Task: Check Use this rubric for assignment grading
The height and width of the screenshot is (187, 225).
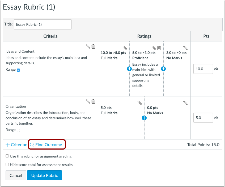Action: click(7, 156)
